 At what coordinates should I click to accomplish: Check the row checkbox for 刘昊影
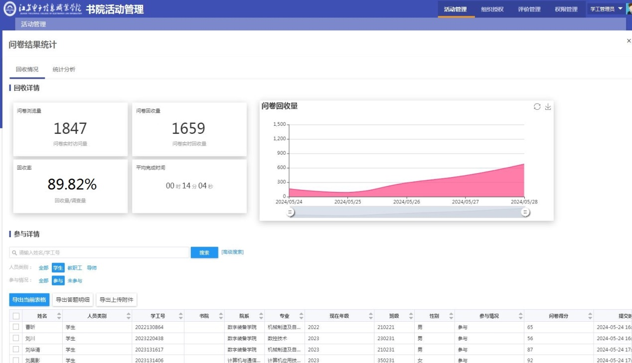click(x=16, y=360)
